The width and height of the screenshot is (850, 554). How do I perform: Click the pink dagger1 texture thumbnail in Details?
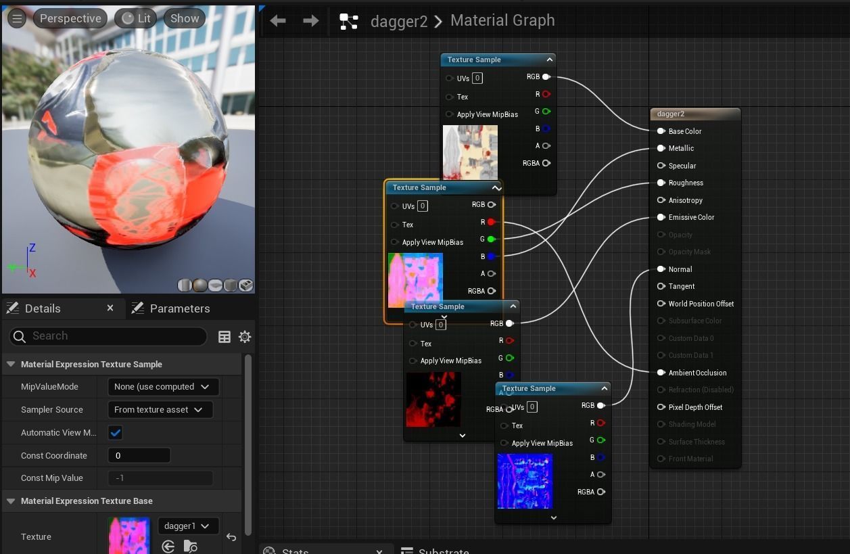(129, 536)
